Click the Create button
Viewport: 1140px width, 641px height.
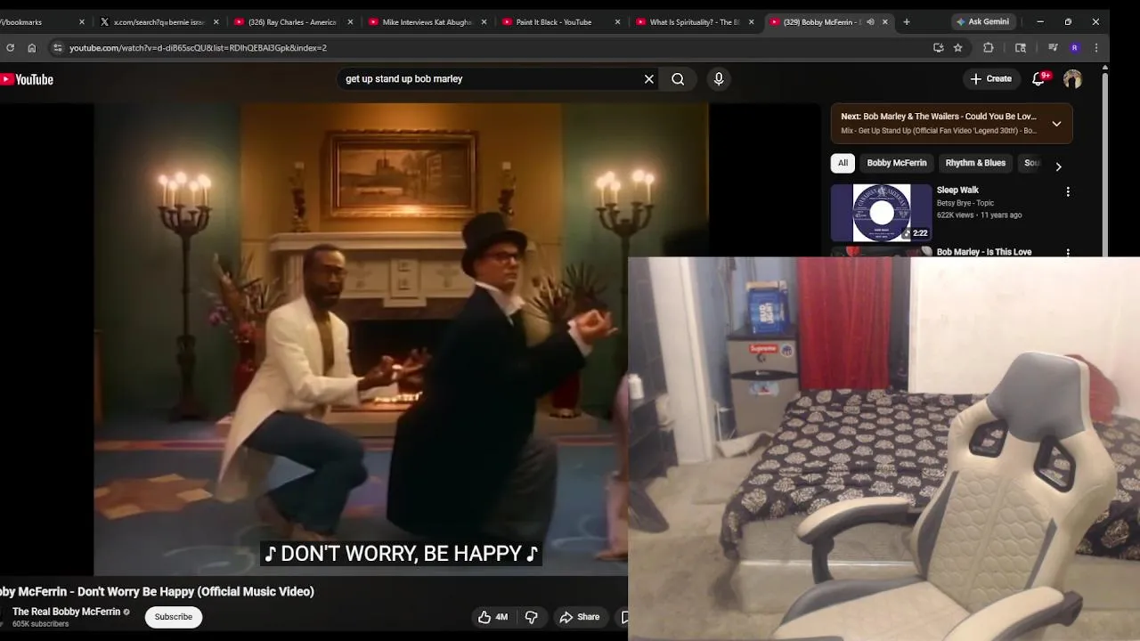990,79
